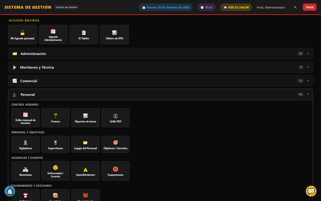Click the "ACCESOS RÁPIDOS" heading
321x201 pixels.
coord(24,20)
